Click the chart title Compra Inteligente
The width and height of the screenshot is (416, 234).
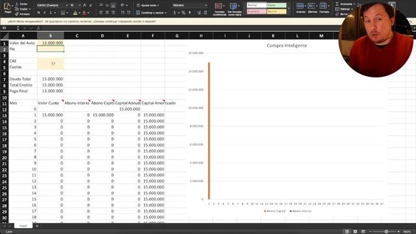287,45
